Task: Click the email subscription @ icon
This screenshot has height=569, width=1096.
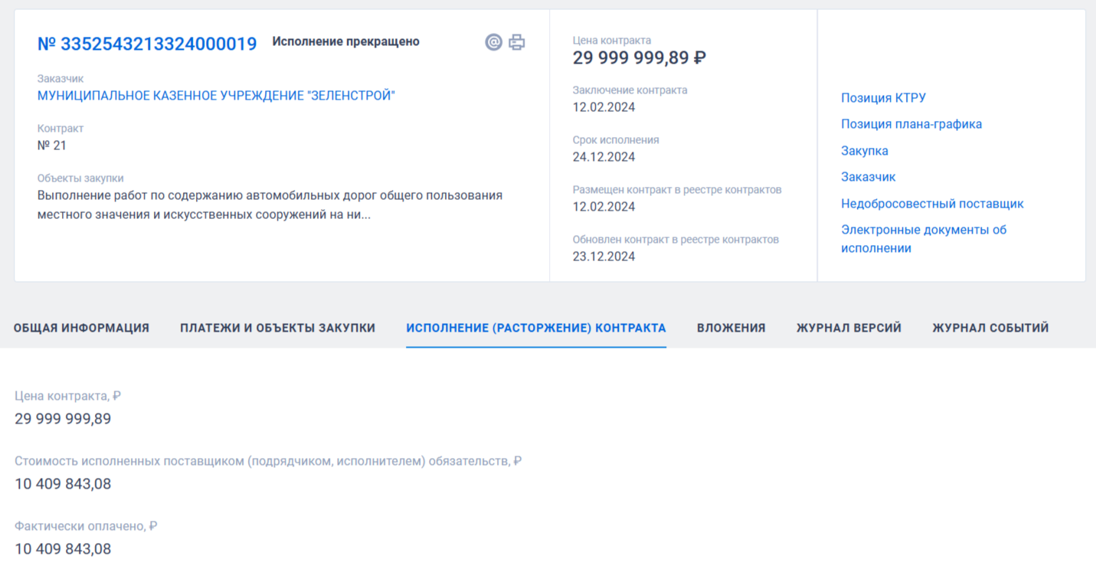Action: (x=494, y=42)
